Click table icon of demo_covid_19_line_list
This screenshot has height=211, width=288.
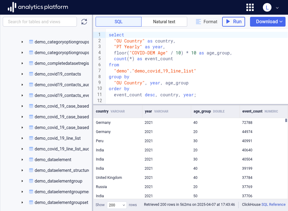31,138
